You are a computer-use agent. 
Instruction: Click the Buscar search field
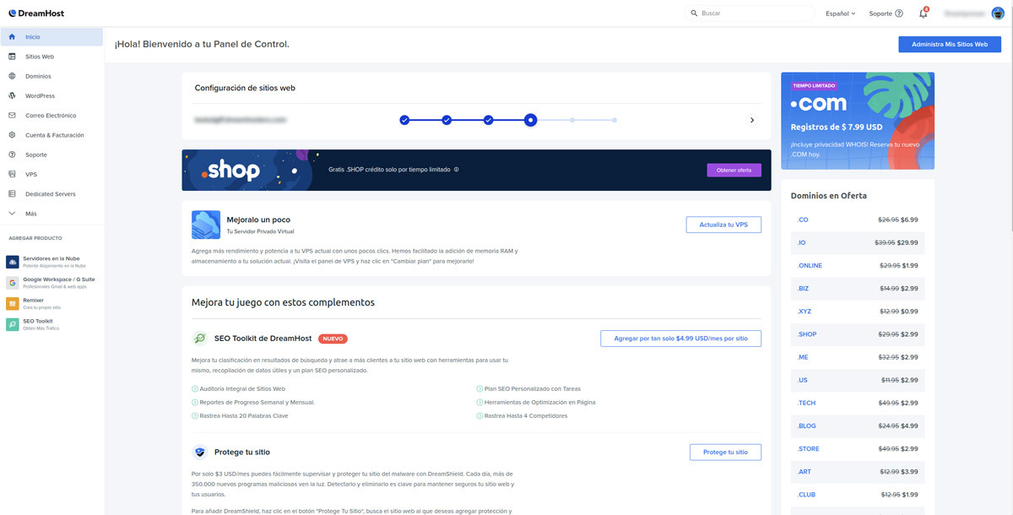(x=751, y=14)
